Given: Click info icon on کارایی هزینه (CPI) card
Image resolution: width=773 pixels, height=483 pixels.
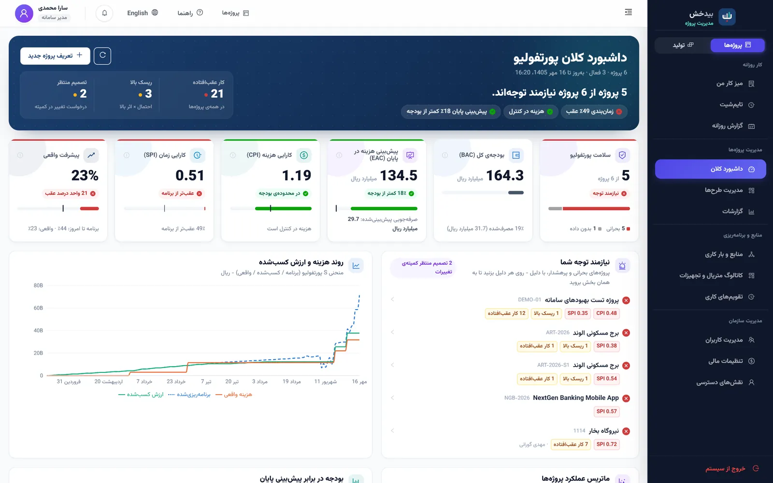Looking at the screenshot, I should [x=233, y=155].
